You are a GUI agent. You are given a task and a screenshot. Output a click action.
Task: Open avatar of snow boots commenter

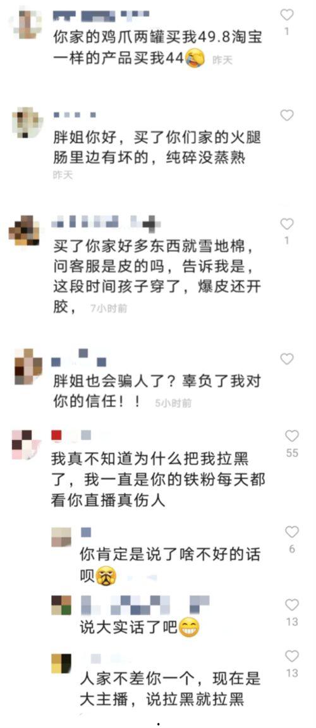(24, 230)
